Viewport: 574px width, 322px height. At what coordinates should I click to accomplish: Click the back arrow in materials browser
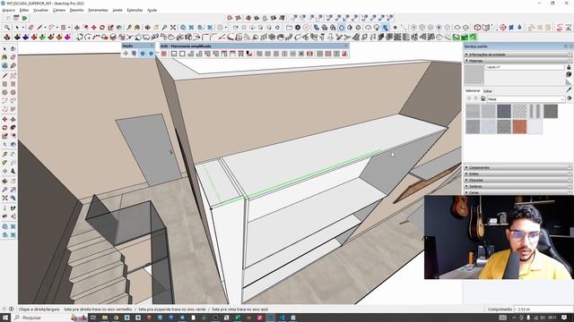click(469, 98)
